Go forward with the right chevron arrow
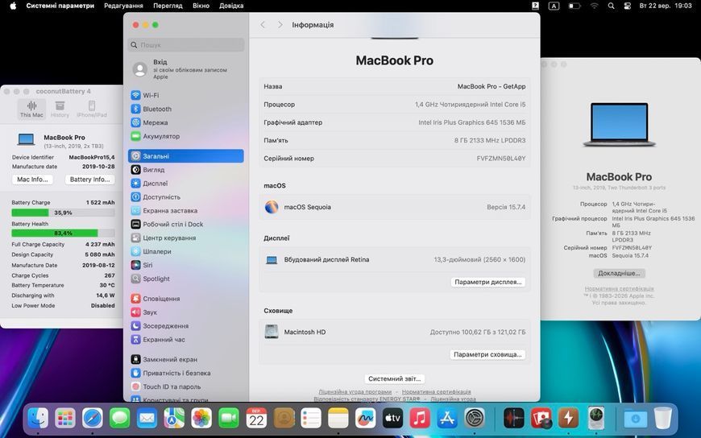The image size is (701, 438). 280,25
